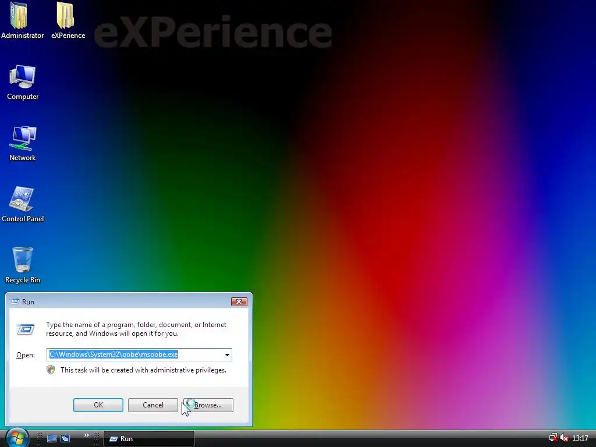This screenshot has height=447, width=596.
Task: Click the network status tray icon
Action: coord(553,438)
